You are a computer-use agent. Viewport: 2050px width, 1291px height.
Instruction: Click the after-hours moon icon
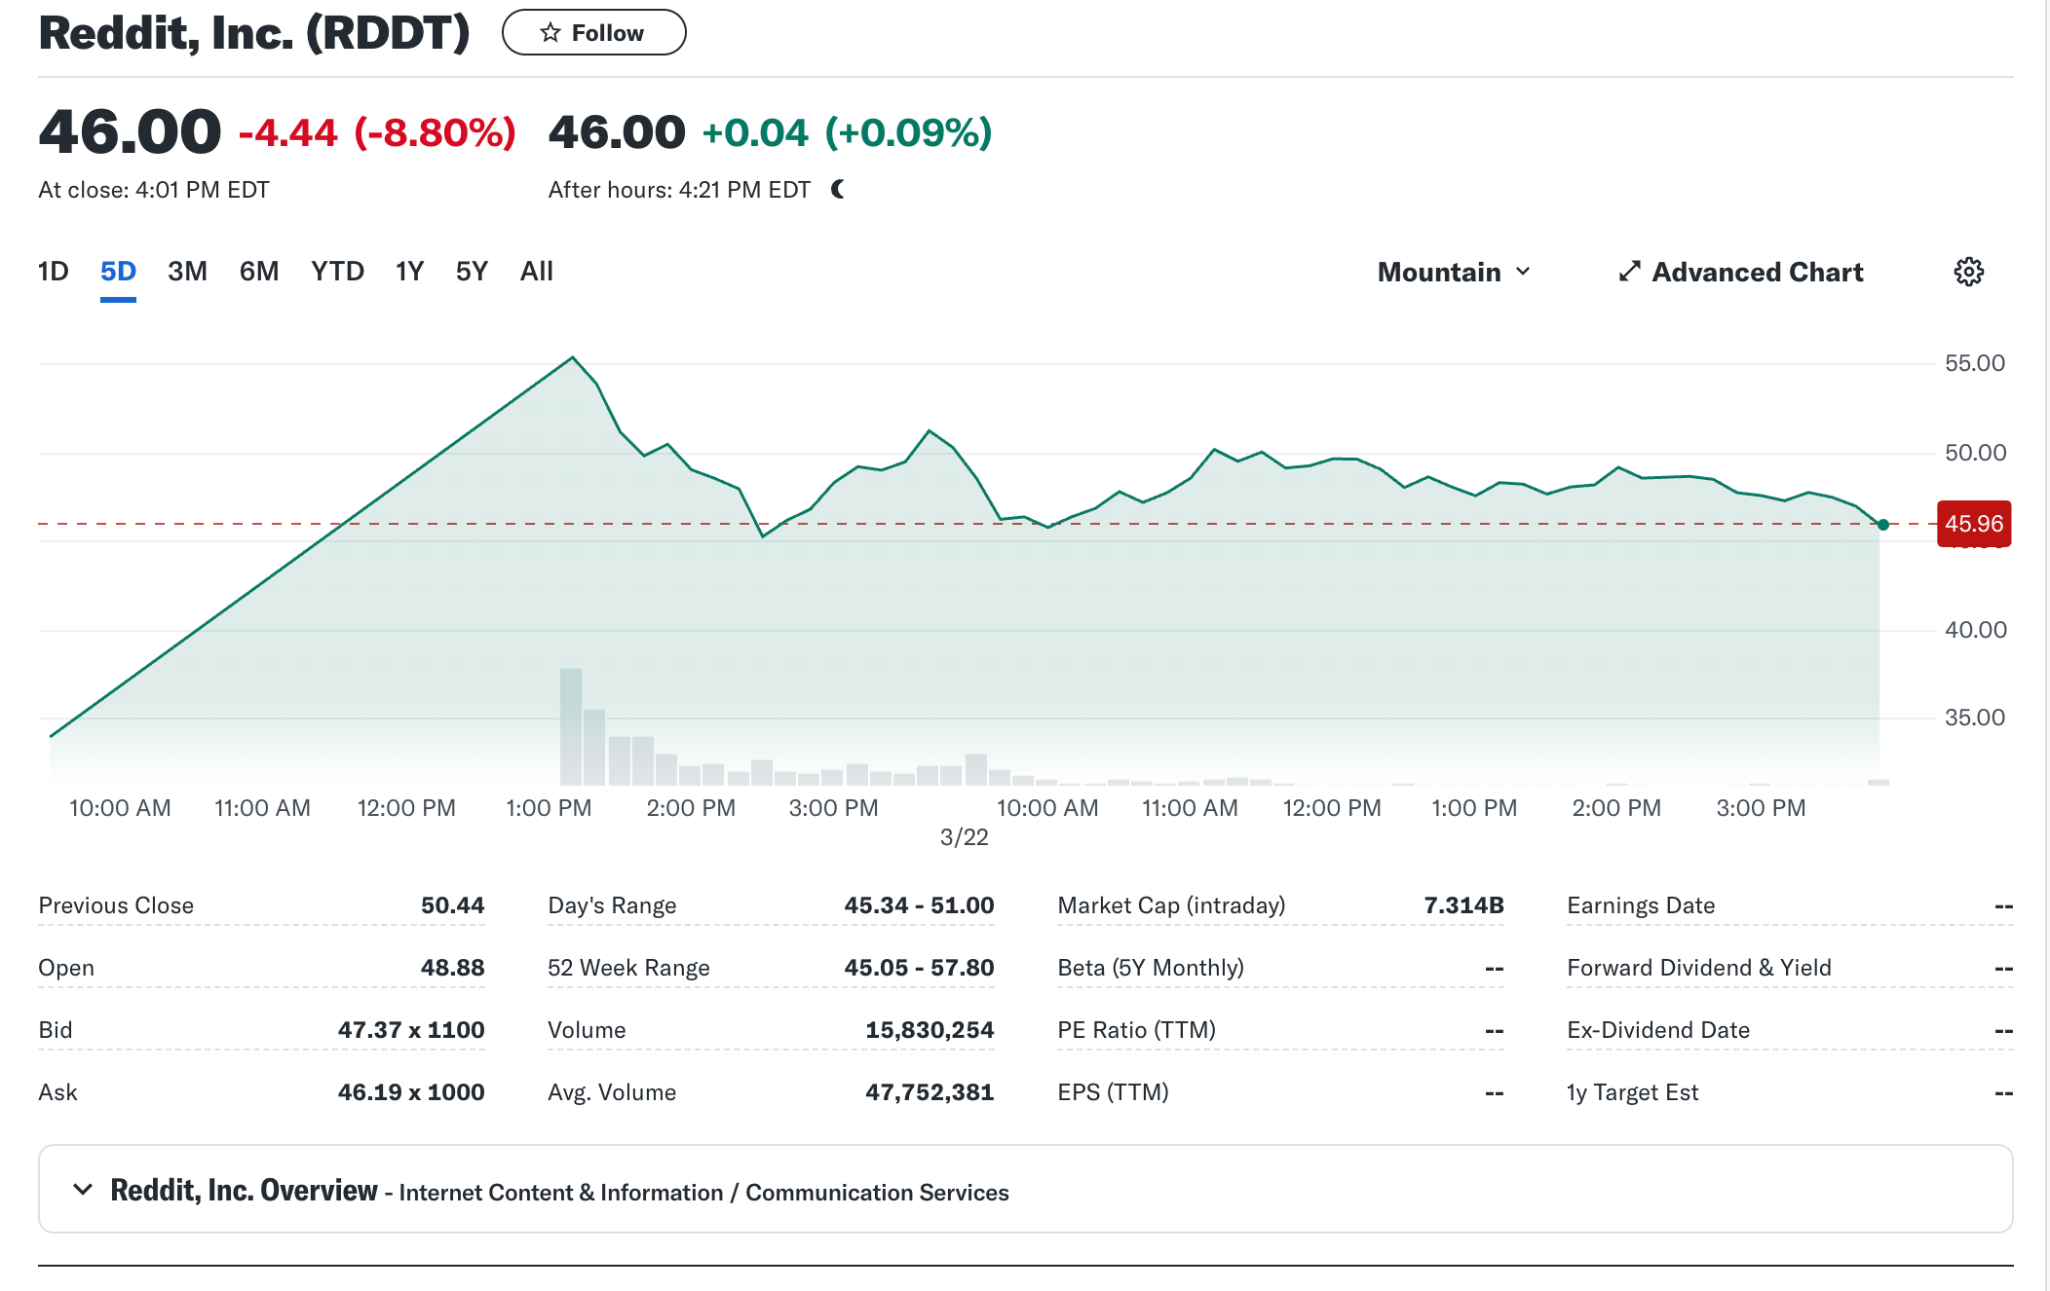pos(838,189)
